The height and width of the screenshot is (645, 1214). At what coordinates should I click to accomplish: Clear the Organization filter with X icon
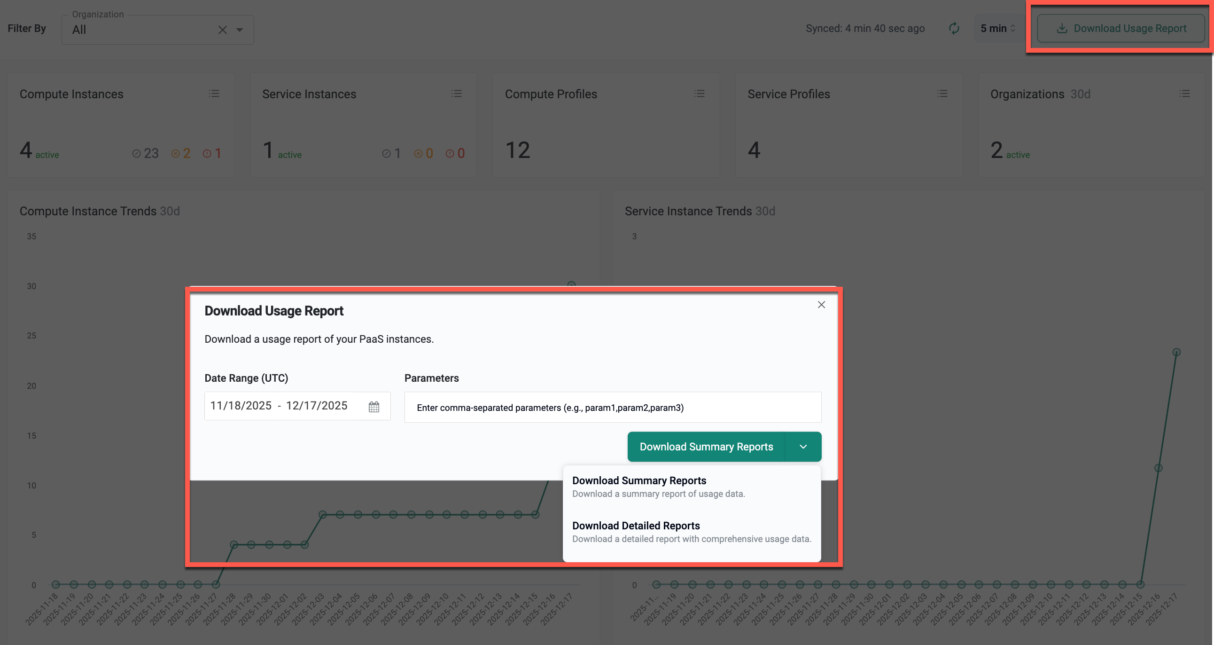[222, 30]
